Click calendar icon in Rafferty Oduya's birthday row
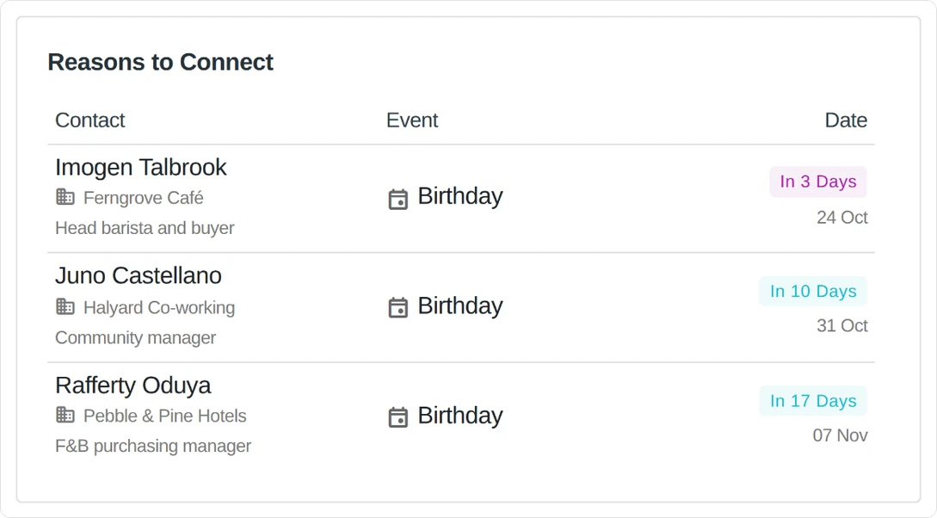 [398, 417]
